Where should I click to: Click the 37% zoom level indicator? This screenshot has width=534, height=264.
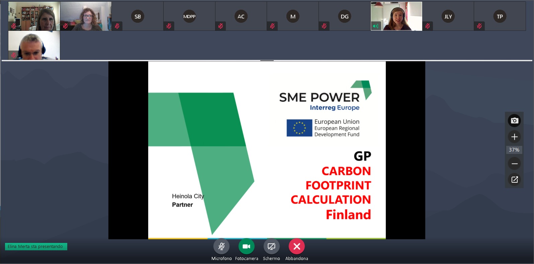pos(514,150)
